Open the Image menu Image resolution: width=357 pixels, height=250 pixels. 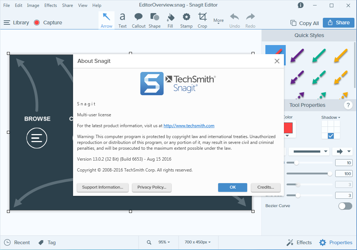[33, 5]
